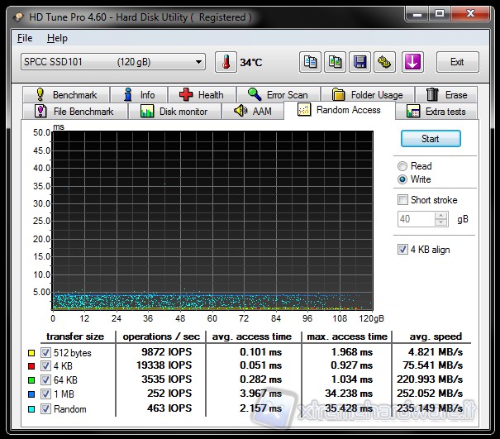Click the purple down-arrow minimize-to-tray icon
This screenshot has width=500, height=439.
pos(412,62)
